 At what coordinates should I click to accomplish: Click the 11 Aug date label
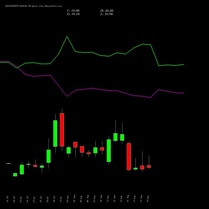click(x=108, y=199)
